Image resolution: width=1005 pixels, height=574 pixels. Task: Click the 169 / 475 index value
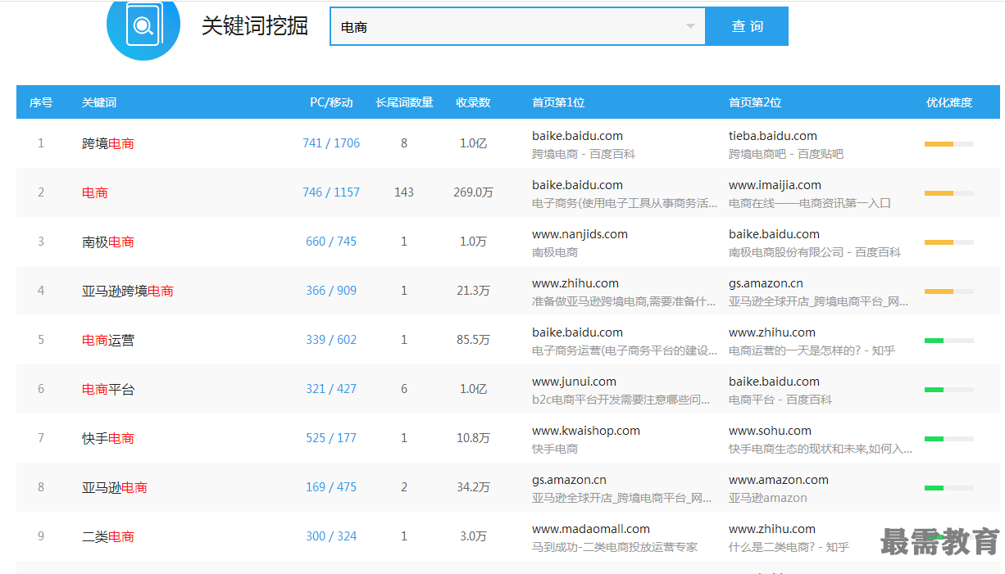pyautogui.click(x=331, y=487)
